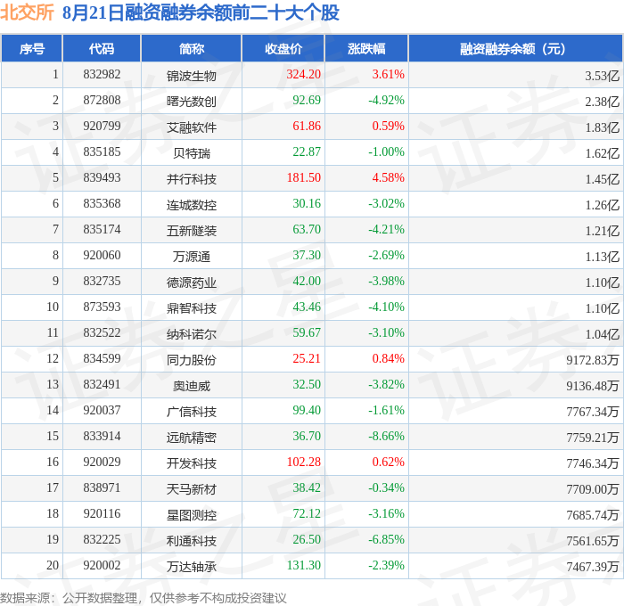Select stock name 奥迪威

click(x=192, y=386)
